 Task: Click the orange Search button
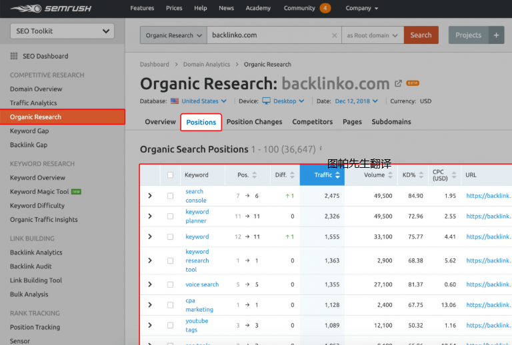pyautogui.click(x=421, y=35)
